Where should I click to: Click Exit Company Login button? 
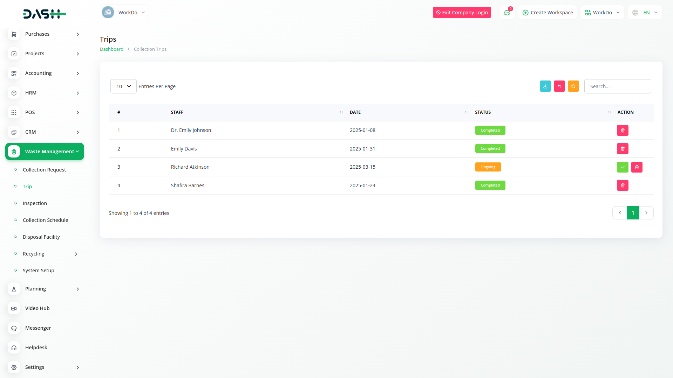click(462, 13)
